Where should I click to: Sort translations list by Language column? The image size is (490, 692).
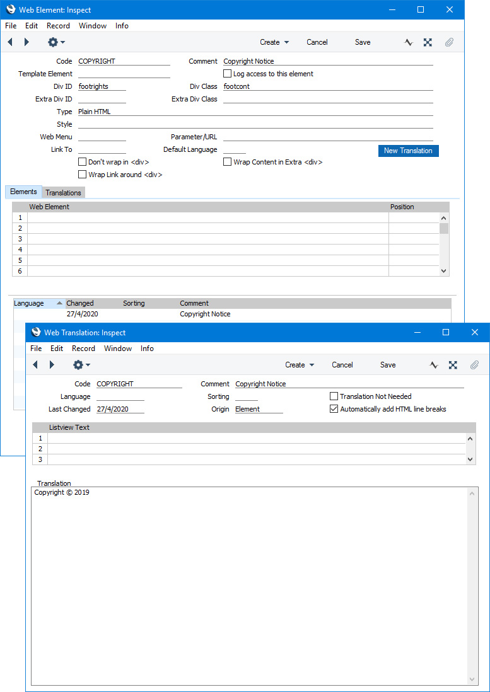39,303
